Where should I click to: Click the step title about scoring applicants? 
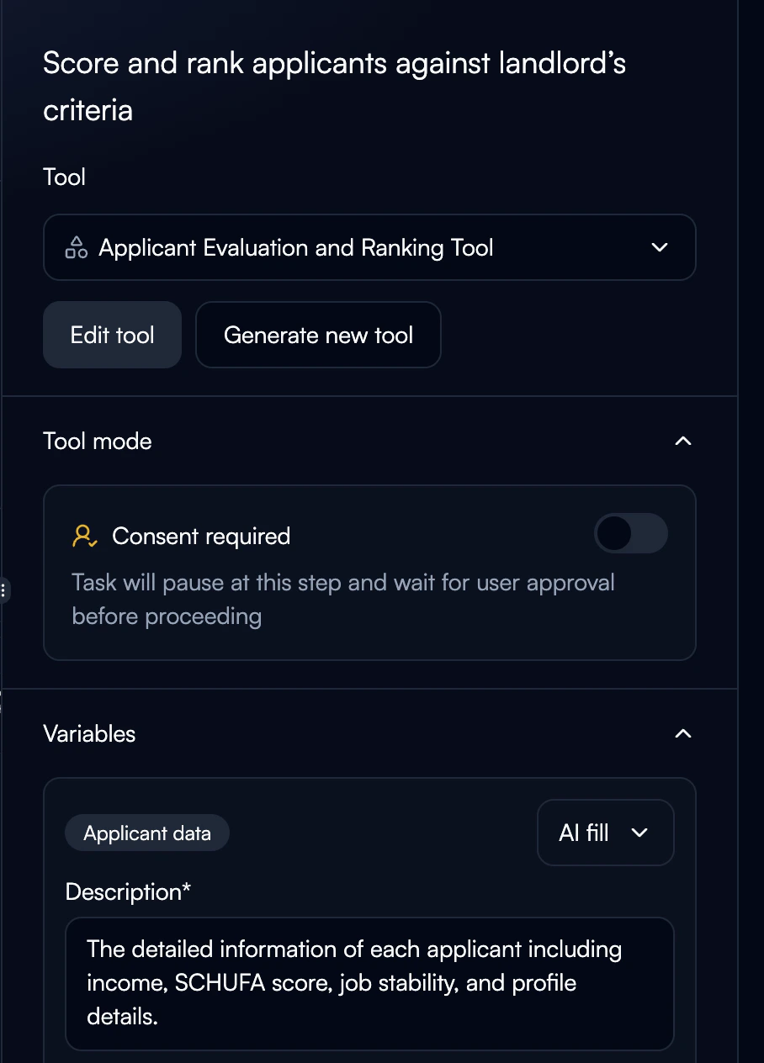point(334,86)
